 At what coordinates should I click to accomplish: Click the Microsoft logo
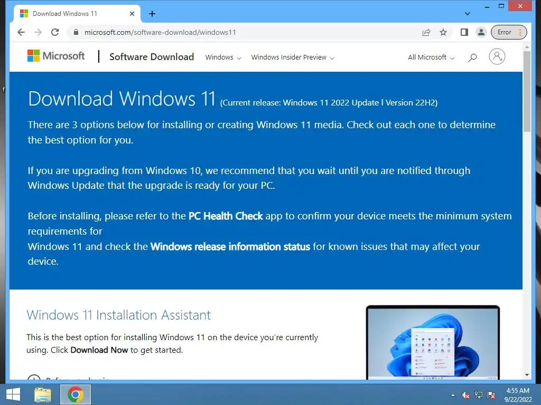(x=56, y=56)
